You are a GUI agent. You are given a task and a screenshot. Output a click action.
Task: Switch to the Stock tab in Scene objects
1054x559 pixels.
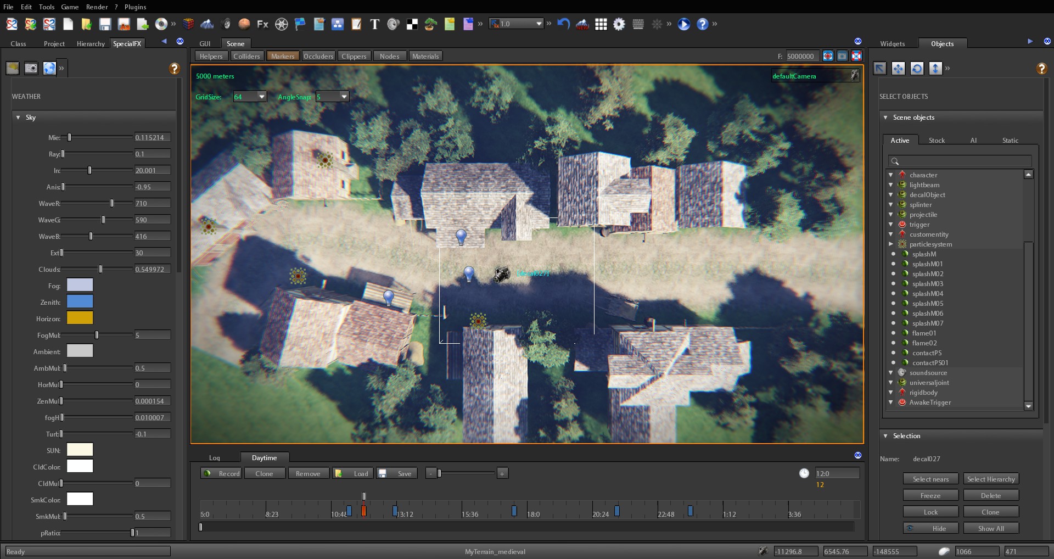tap(937, 140)
